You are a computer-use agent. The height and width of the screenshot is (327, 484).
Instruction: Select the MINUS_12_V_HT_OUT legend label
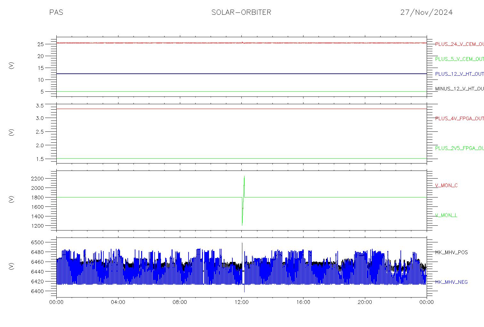pyautogui.click(x=459, y=89)
